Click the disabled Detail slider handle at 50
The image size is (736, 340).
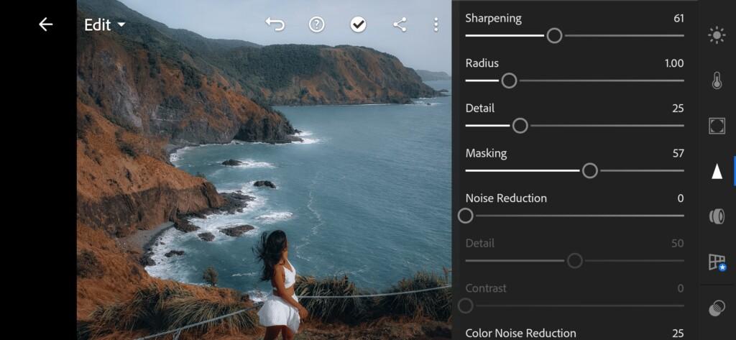(x=574, y=261)
